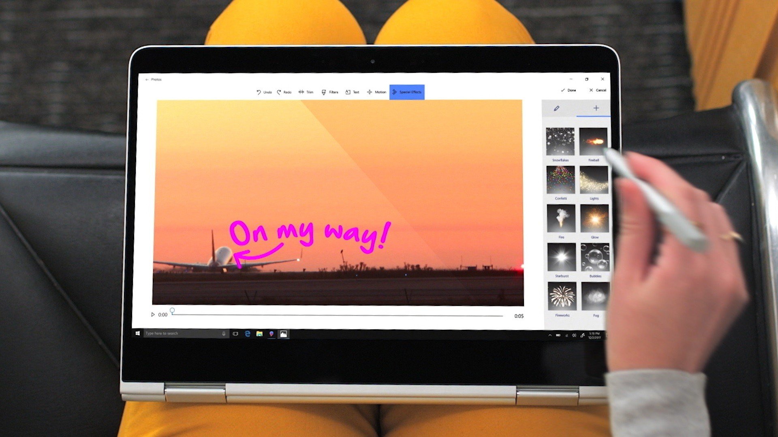This screenshot has width=778, height=437.
Task: Open Microsoft Edge from the taskbar
Action: [x=248, y=334]
